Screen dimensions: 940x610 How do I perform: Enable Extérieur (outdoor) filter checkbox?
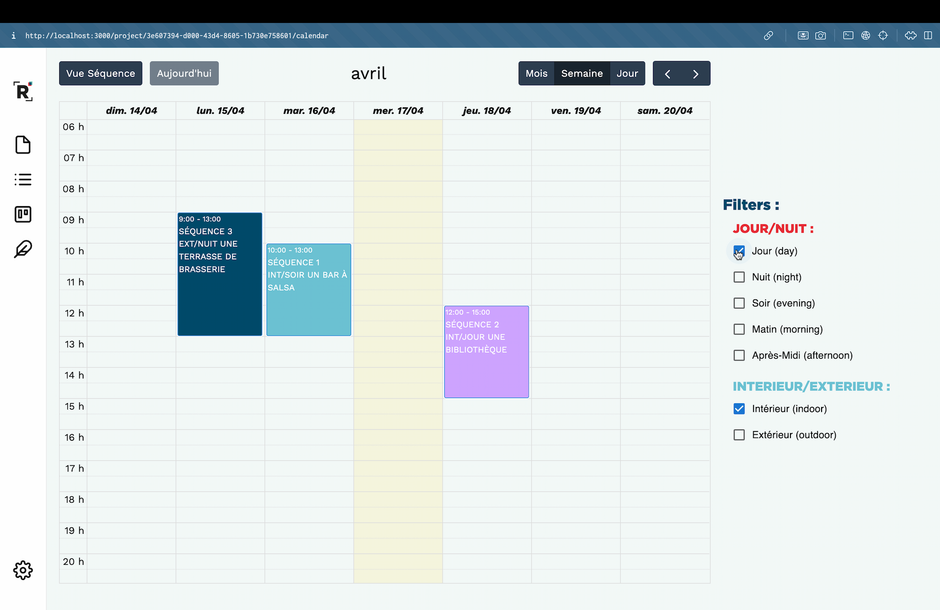coord(739,435)
